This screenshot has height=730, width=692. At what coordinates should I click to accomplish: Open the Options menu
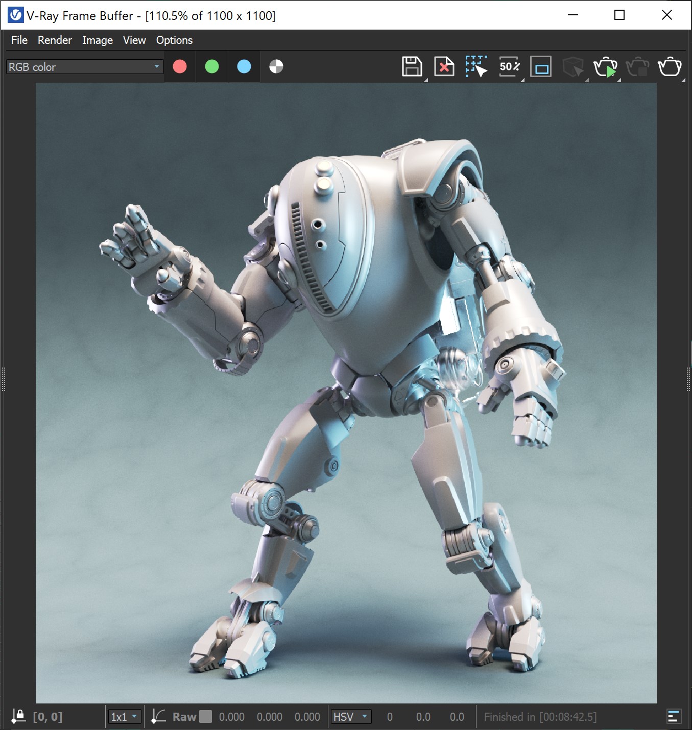(x=174, y=40)
